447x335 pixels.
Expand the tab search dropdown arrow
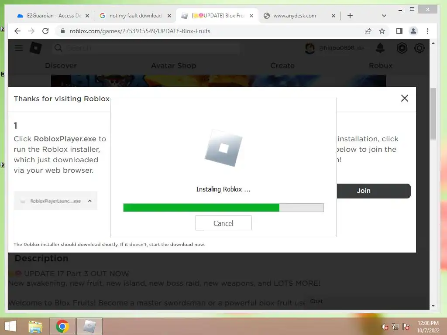384,16
